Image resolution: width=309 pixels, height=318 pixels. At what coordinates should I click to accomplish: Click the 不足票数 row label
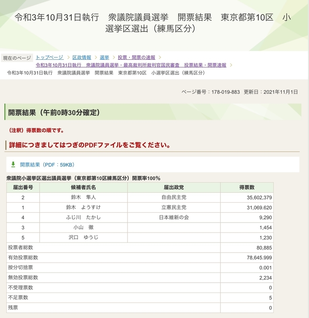tap(18, 297)
